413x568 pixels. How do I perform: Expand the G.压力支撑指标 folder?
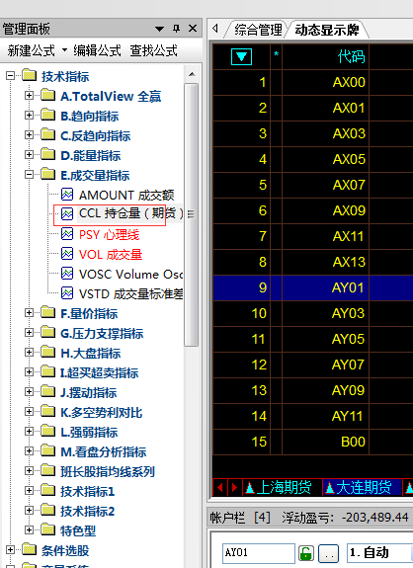coord(29,333)
